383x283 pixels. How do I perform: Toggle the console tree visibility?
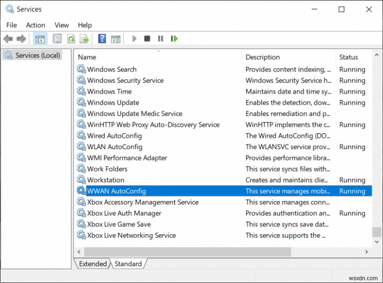pyautogui.click(x=40, y=38)
